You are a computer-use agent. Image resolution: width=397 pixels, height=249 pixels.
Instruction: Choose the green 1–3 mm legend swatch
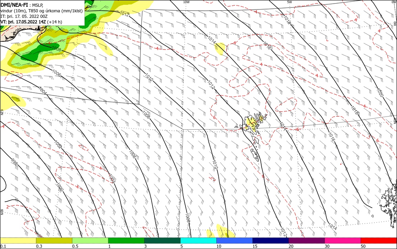(x=126, y=241)
